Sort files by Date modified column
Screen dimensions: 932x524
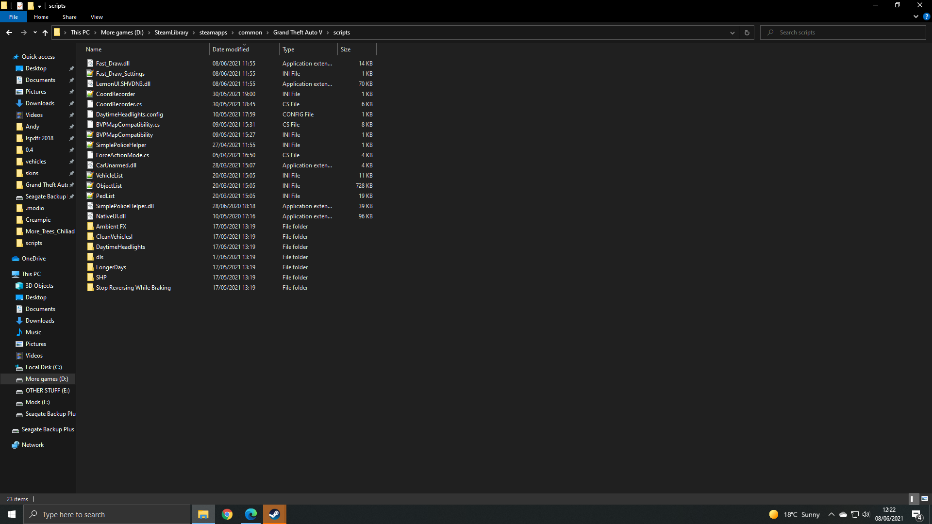point(231,49)
